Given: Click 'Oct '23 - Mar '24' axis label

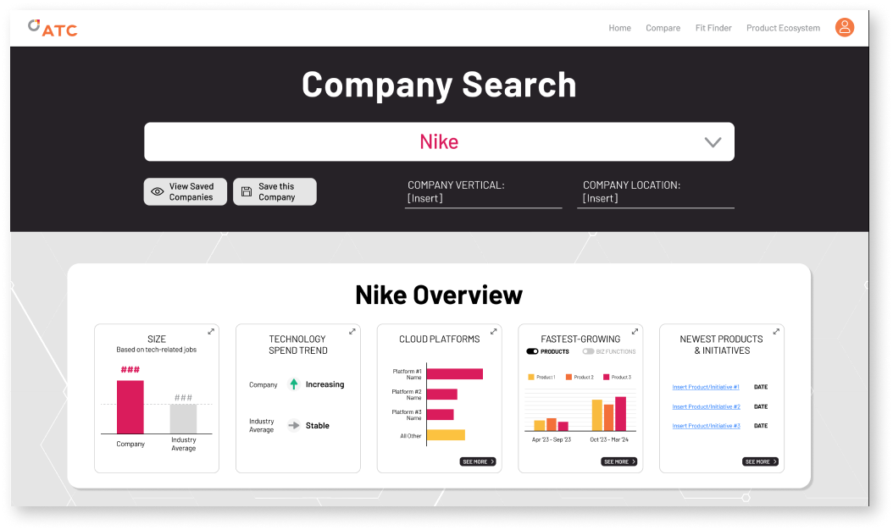Looking at the screenshot, I should click(x=609, y=439).
